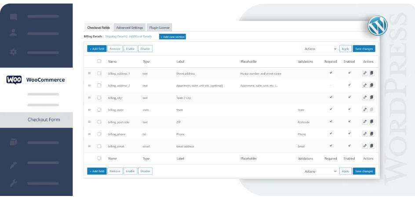Tick the select-all checkbox in footer row
The width and height of the screenshot is (415, 203).
coord(99,158)
